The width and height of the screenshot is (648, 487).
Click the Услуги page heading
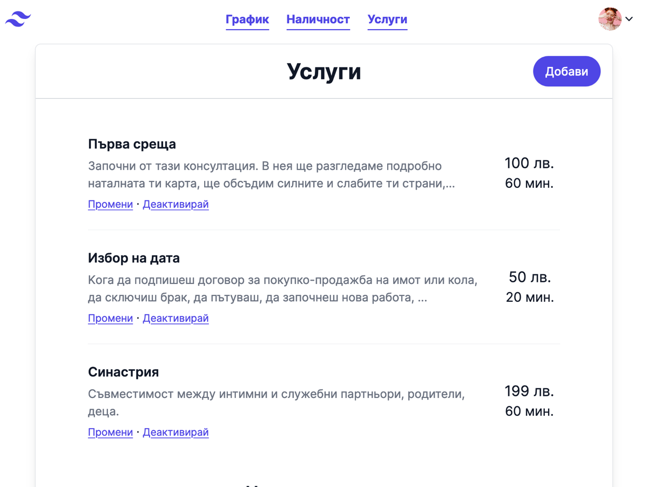(x=323, y=71)
